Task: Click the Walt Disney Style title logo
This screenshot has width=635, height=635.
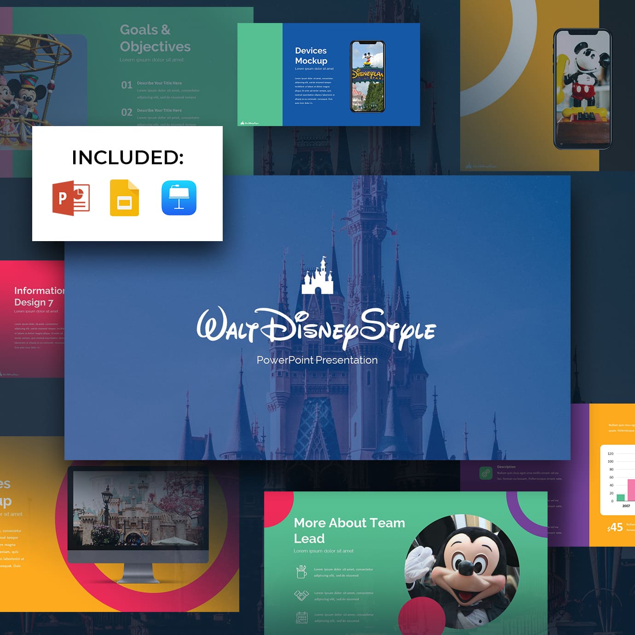Action: point(317,329)
